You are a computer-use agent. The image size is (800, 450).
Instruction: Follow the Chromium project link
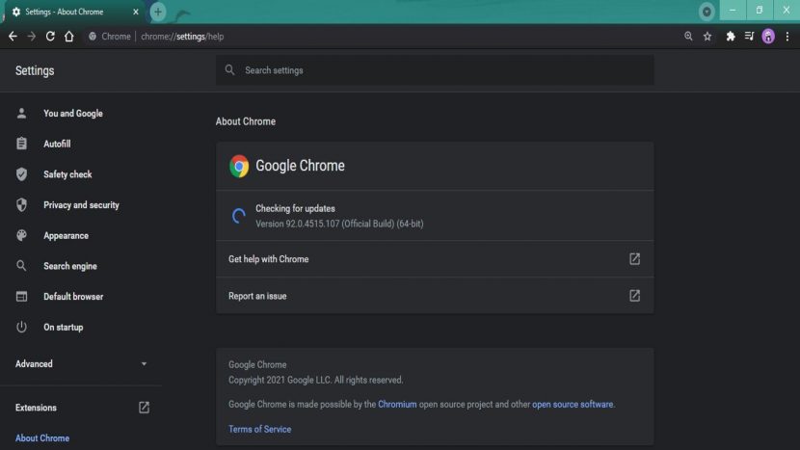coord(397,404)
